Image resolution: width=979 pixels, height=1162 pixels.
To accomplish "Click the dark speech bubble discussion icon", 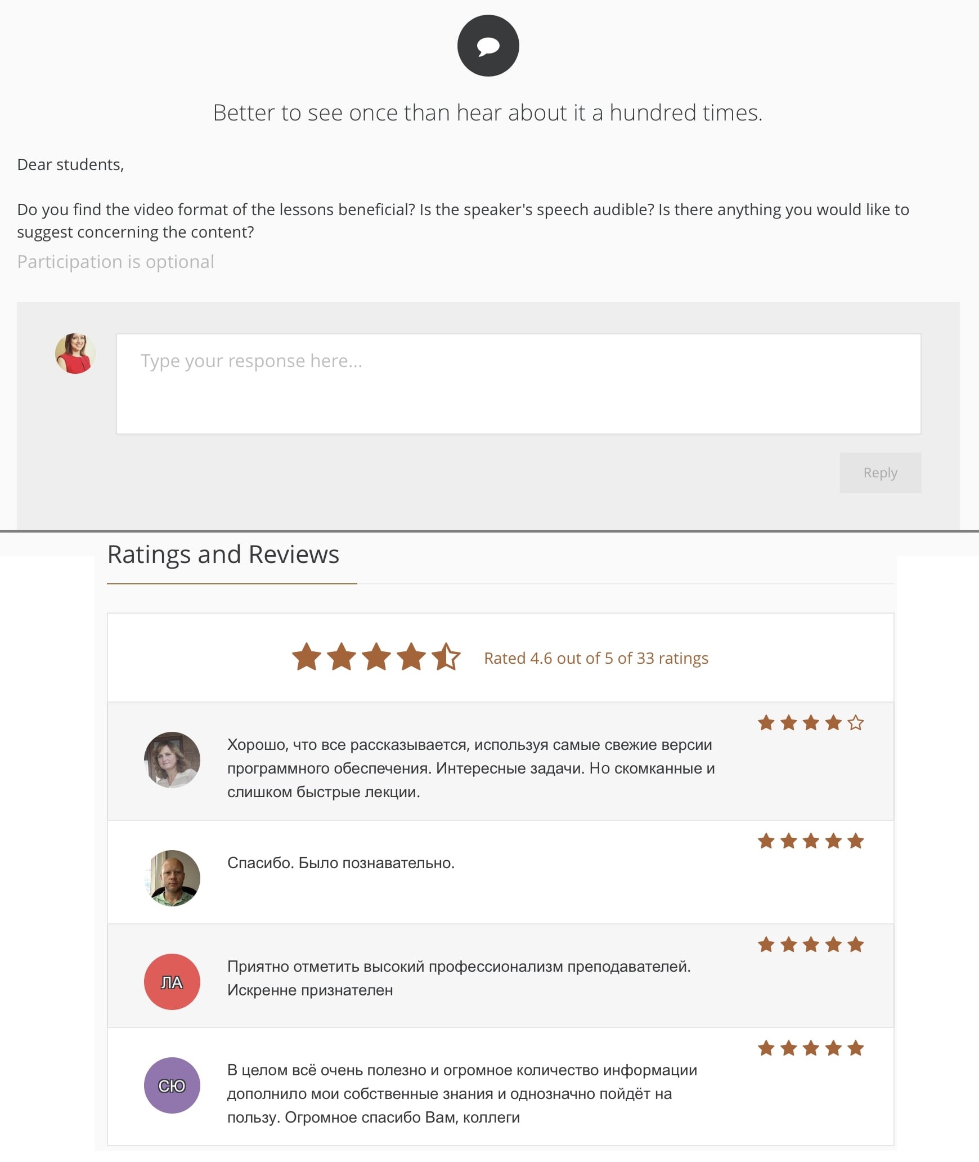I will [488, 46].
